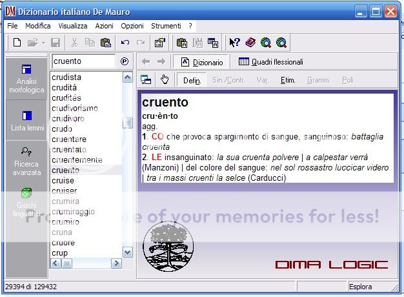
Task: Click the word list scroll down arrow
Action: (x=128, y=252)
